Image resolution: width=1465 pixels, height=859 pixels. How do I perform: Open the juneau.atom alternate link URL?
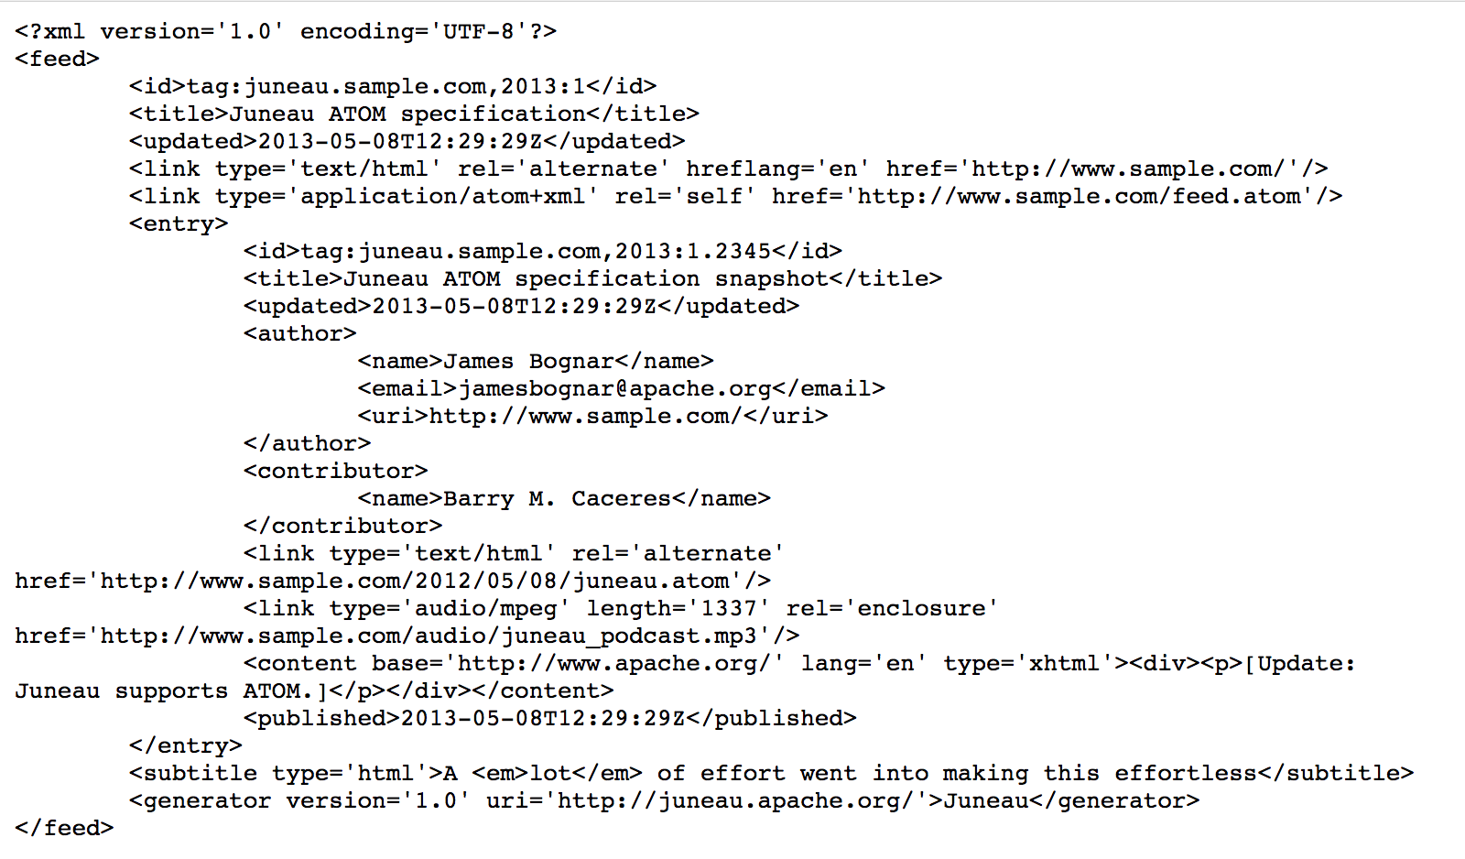tap(415, 581)
